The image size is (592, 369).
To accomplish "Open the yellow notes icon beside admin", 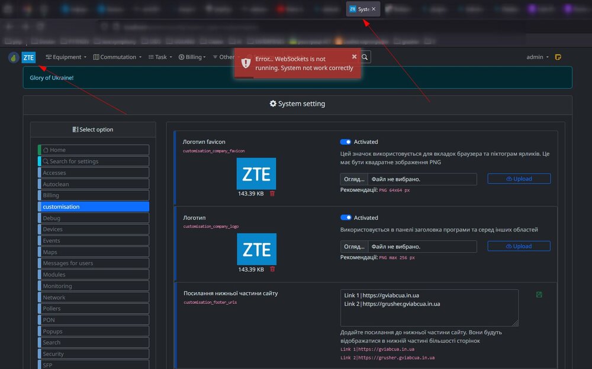I will click(x=558, y=57).
